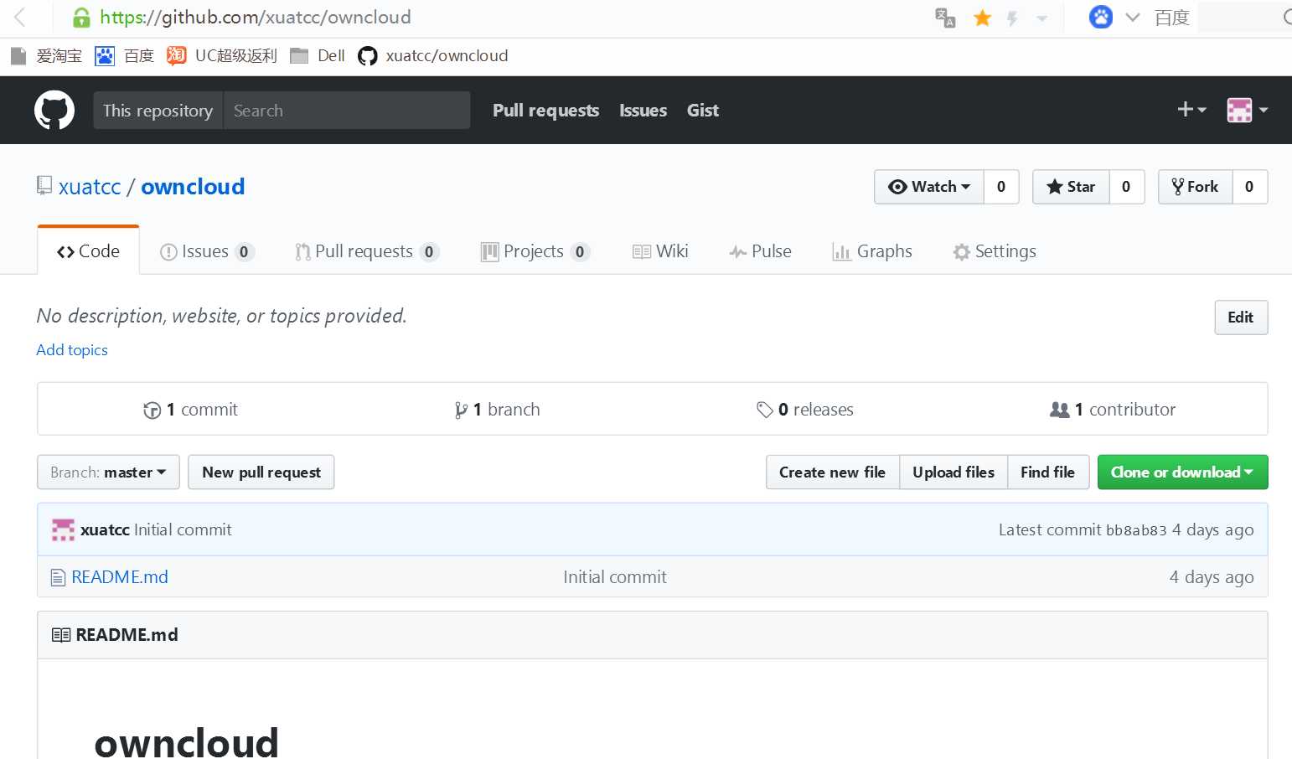
Task: Open the README.md file link
Action: tap(120, 577)
